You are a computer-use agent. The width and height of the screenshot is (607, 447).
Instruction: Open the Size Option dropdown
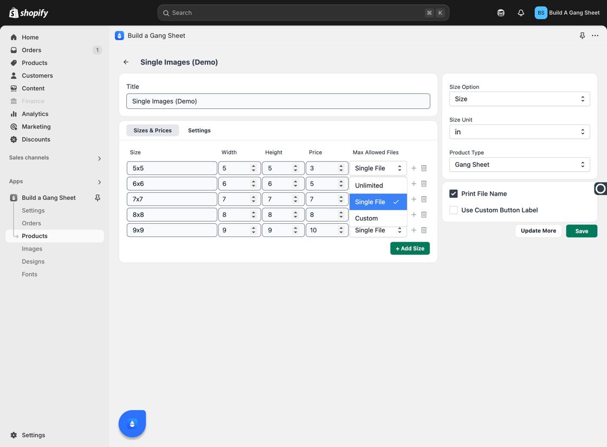(x=520, y=99)
